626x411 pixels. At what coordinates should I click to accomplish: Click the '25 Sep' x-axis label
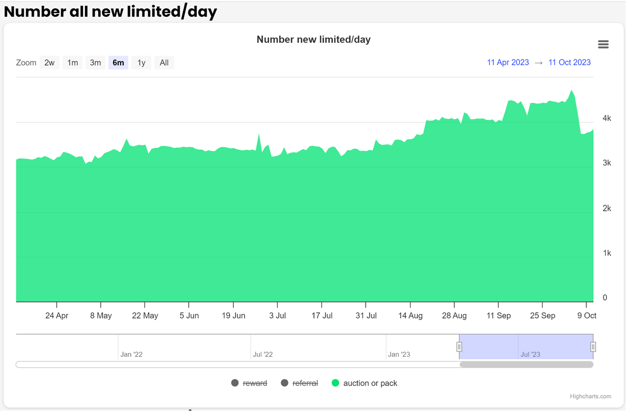[543, 316]
